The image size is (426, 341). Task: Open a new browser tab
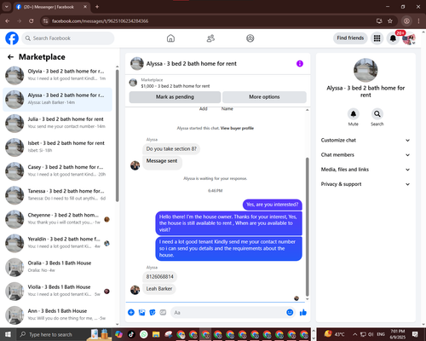[x=97, y=7]
